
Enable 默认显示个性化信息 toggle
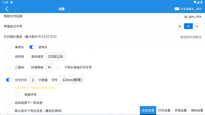point(9,111)
